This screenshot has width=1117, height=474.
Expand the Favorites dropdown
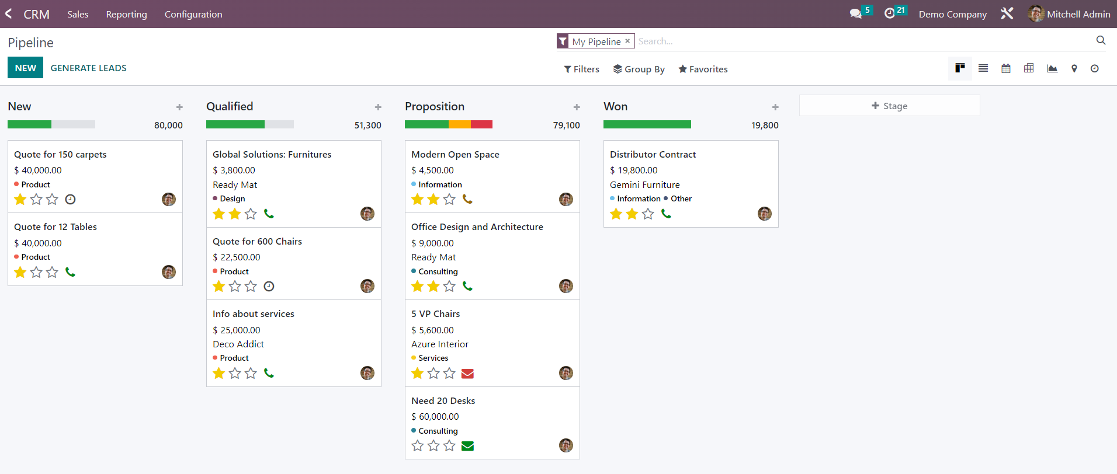coord(703,69)
